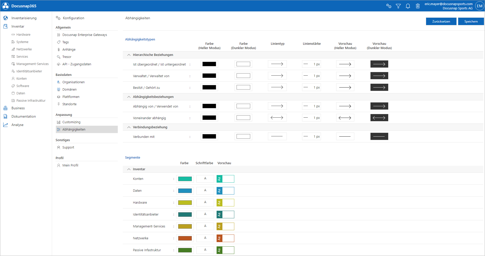
Task: Click the Analyse chart icon
Action: [6, 125]
